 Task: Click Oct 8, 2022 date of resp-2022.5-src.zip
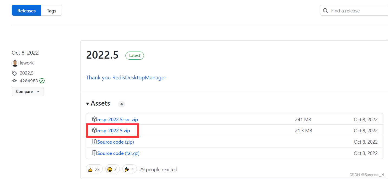coord(366,119)
